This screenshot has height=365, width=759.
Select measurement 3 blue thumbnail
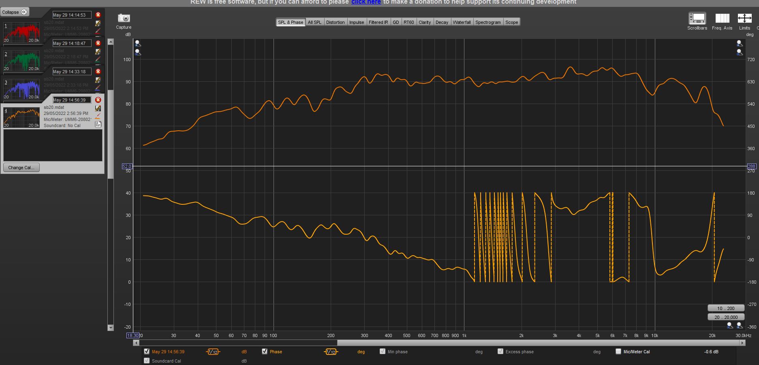[22, 89]
